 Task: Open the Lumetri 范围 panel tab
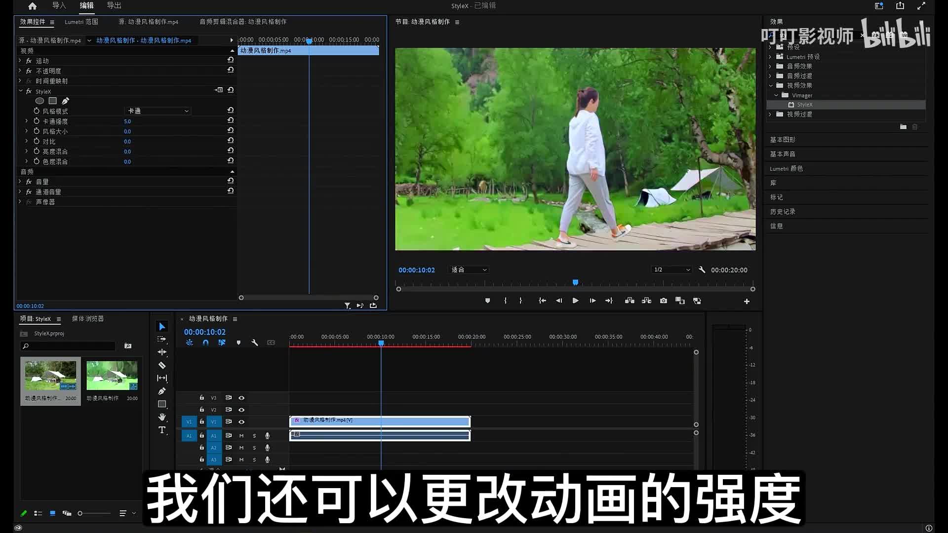coord(81,22)
